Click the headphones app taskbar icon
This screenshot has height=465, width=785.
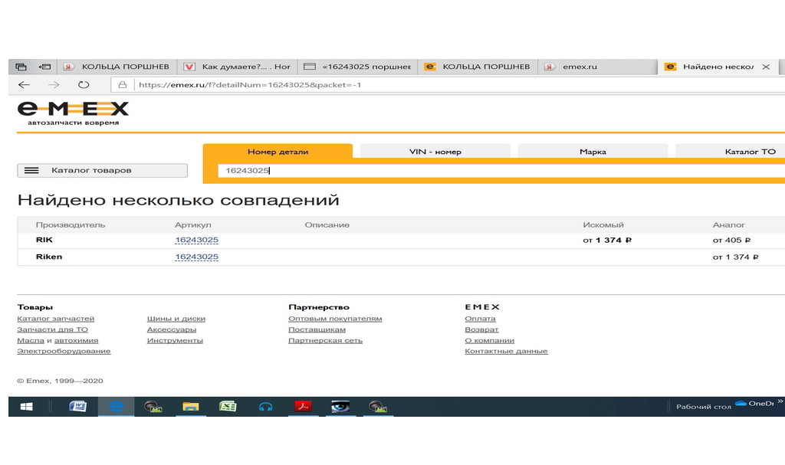coord(265,407)
